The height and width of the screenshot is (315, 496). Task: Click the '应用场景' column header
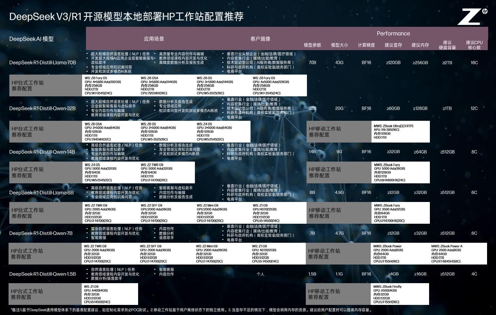pyautogui.click(x=154, y=39)
